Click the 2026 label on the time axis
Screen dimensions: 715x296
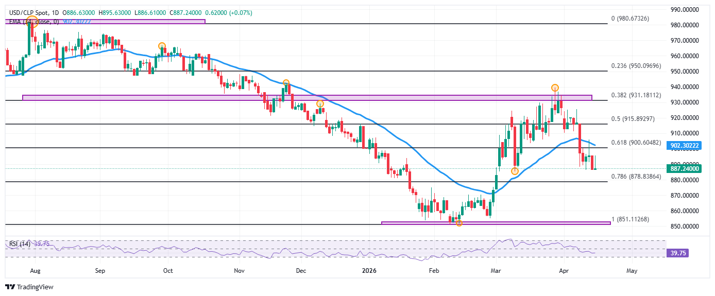369,270
